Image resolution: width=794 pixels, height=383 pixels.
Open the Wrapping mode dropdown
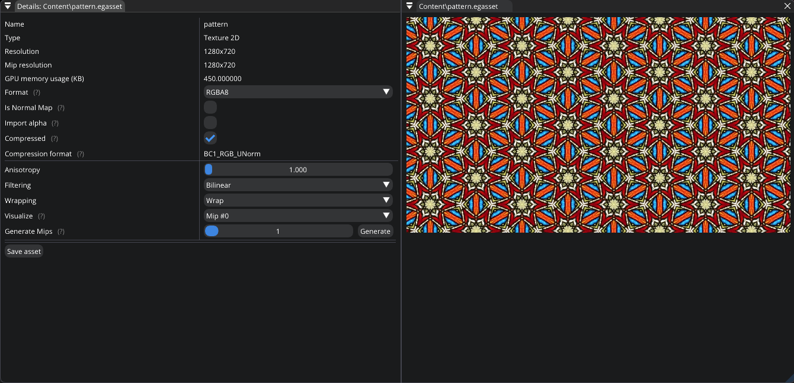(x=298, y=200)
